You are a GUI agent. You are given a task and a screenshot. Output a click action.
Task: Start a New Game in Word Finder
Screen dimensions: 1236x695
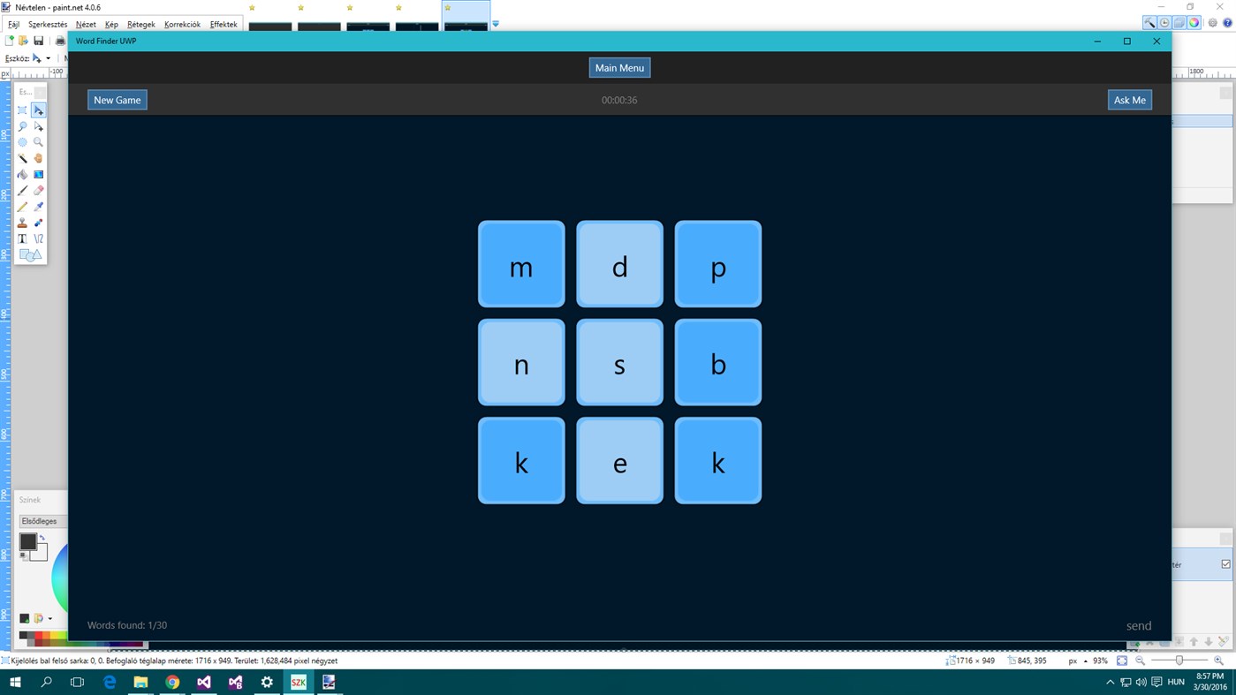click(x=117, y=100)
